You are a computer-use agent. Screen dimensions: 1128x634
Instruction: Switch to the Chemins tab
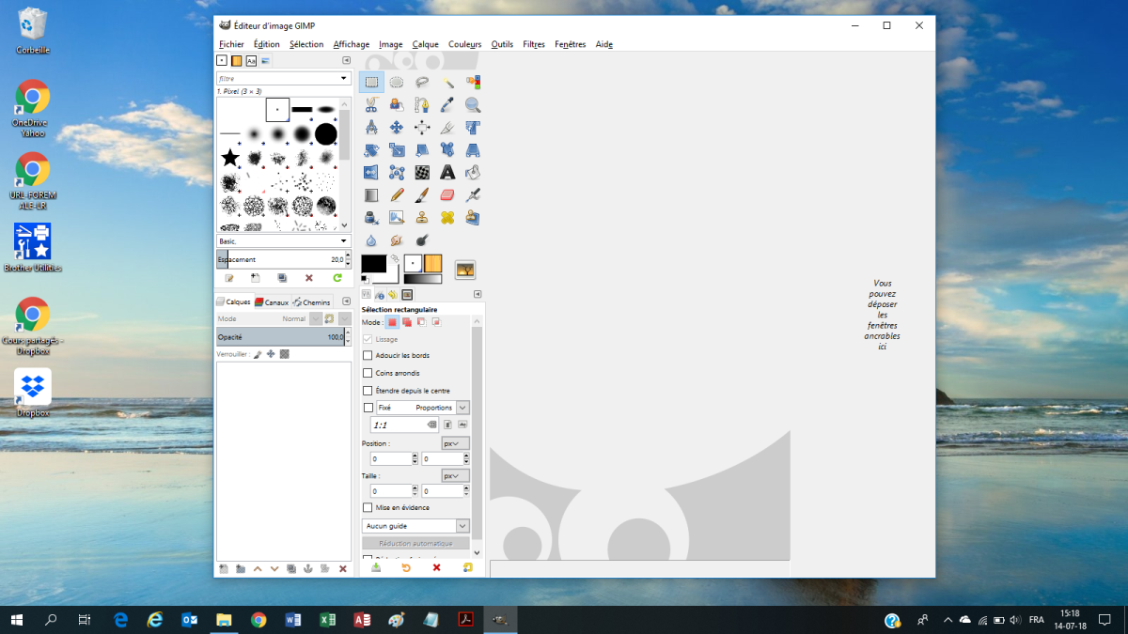click(311, 302)
